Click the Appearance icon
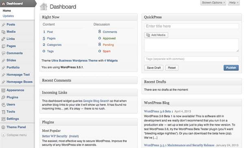Screen dimensions: 244x148 [x=3, y=90]
